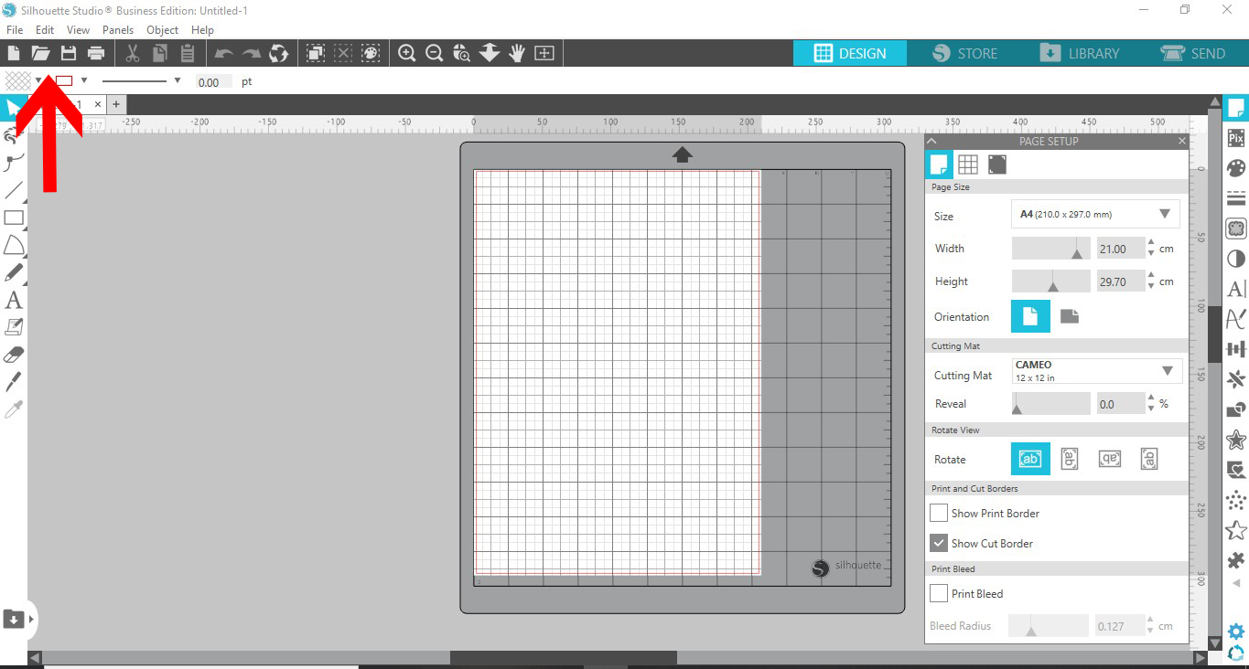Open the PixScan panel icon

[1236, 138]
